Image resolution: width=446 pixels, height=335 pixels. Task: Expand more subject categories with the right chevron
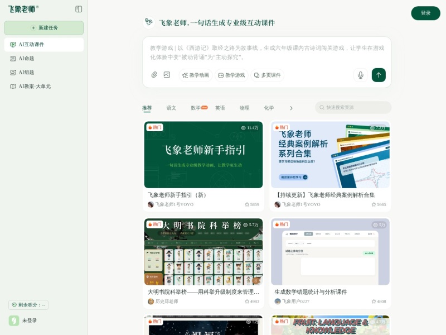[x=291, y=108]
